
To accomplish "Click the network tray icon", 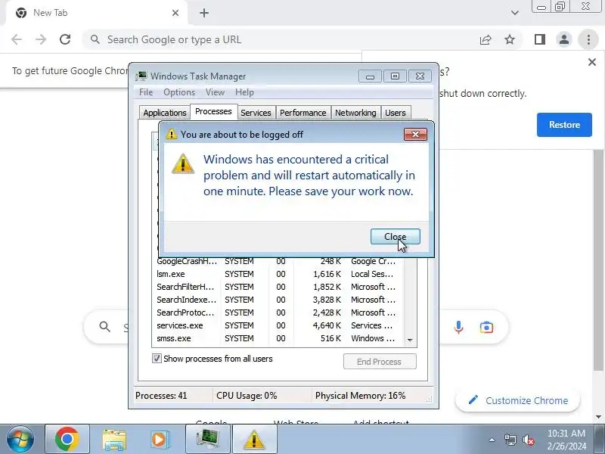I will tap(510, 440).
